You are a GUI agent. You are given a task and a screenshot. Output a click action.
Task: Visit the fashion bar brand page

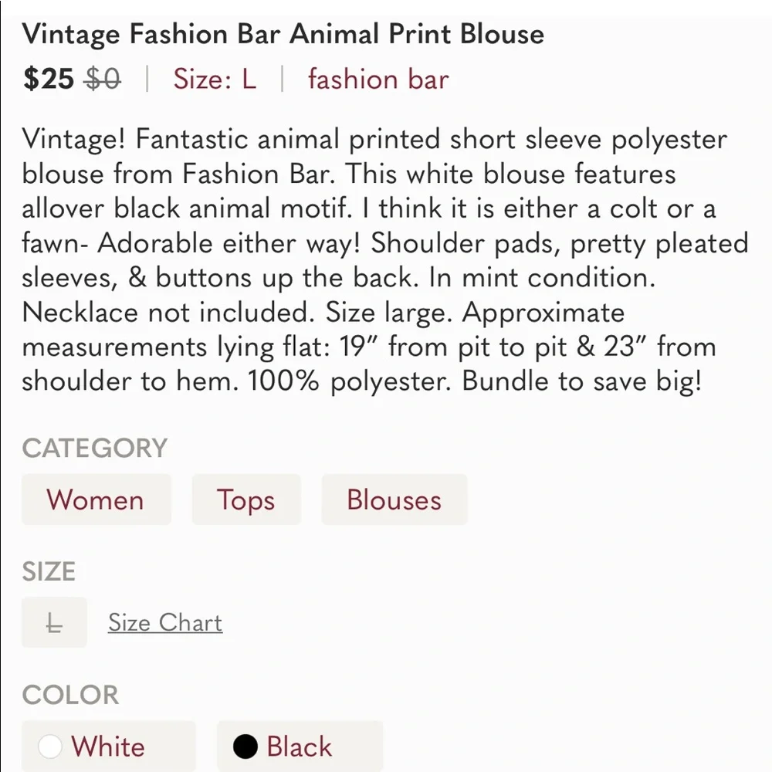(378, 80)
